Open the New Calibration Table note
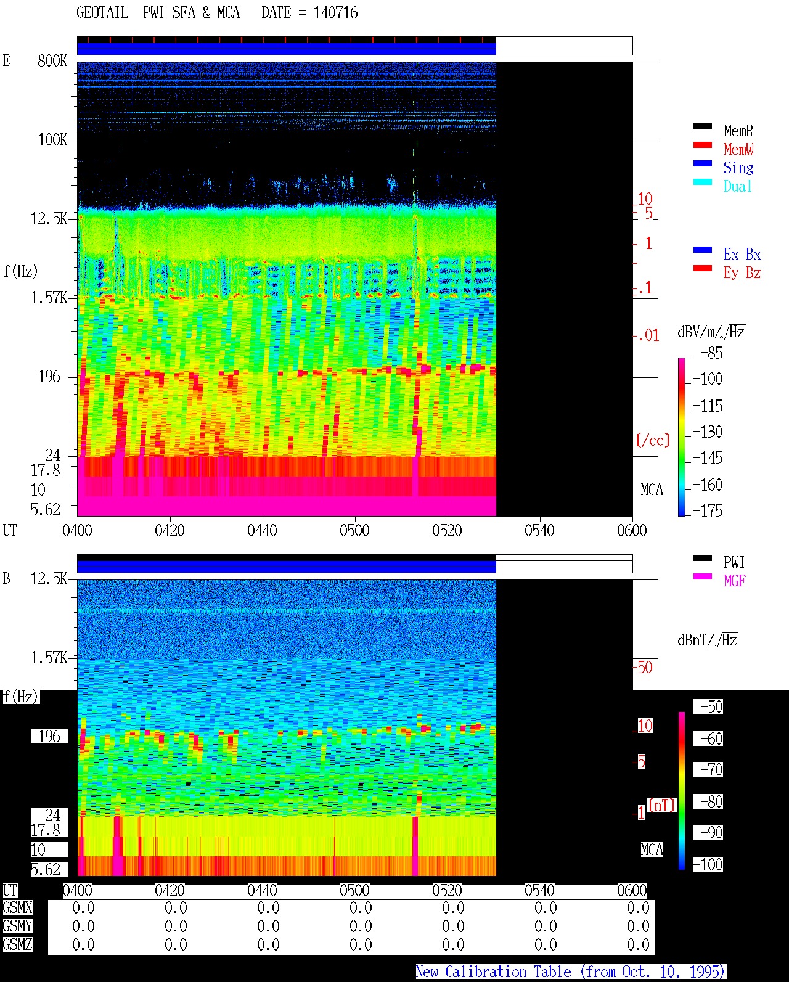This screenshot has height=982, width=789. click(571, 972)
